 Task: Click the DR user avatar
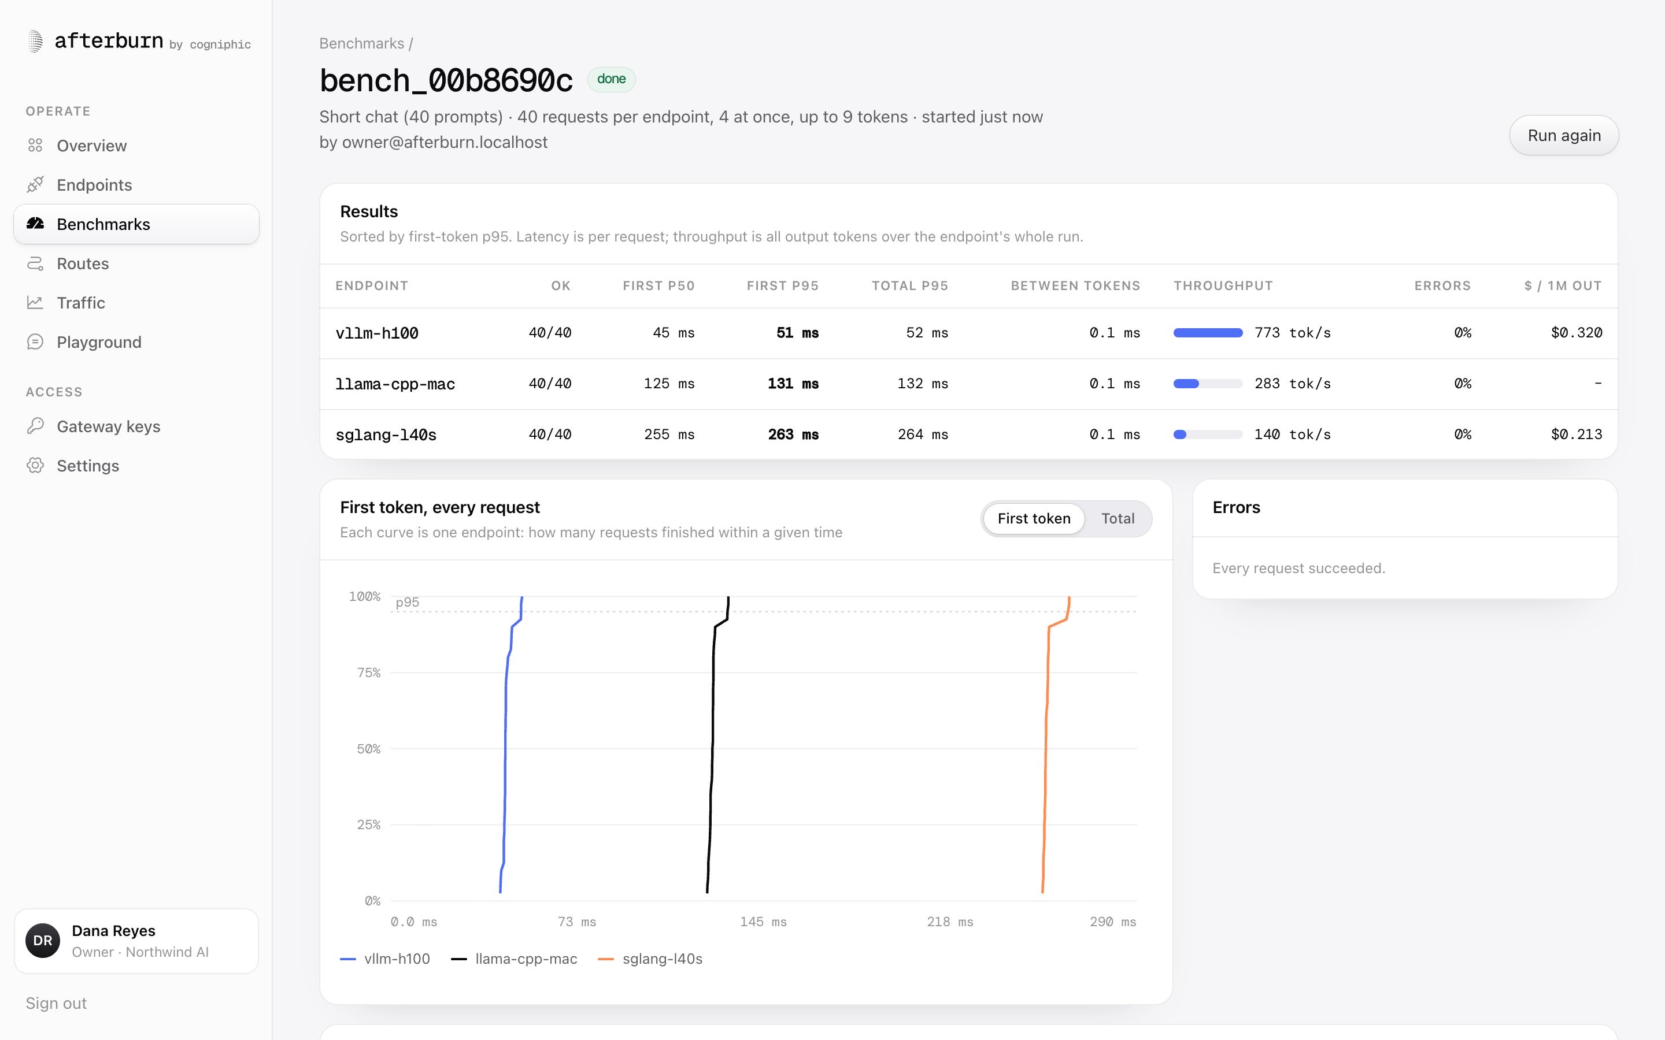click(43, 940)
